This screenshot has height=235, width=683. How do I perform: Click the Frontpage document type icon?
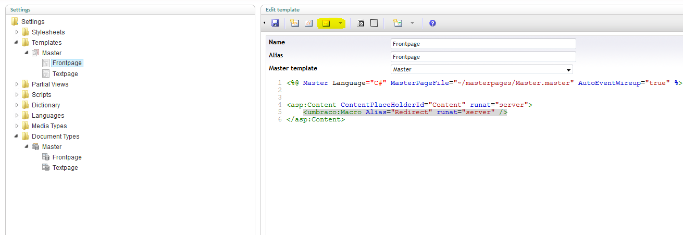(x=46, y=157)
